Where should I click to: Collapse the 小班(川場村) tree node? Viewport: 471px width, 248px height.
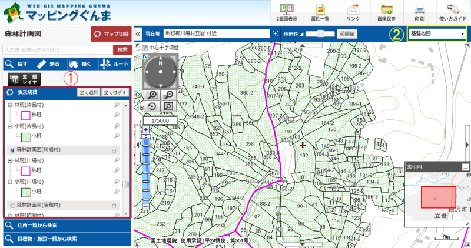pyautogui.click(x=10, y=182)
